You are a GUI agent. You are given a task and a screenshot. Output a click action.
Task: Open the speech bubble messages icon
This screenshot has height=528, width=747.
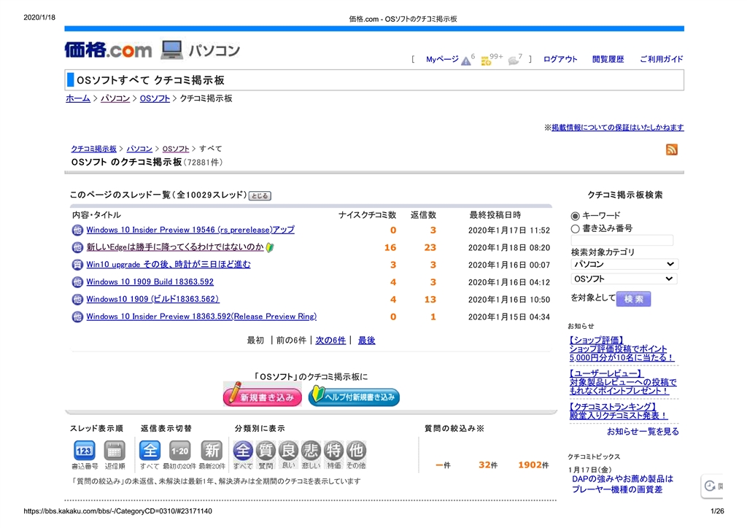point(513,61)
